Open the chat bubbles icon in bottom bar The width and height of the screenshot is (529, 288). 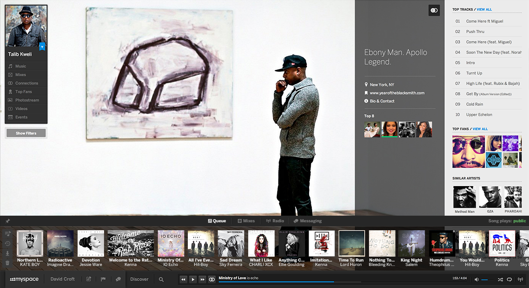point(118,279)
